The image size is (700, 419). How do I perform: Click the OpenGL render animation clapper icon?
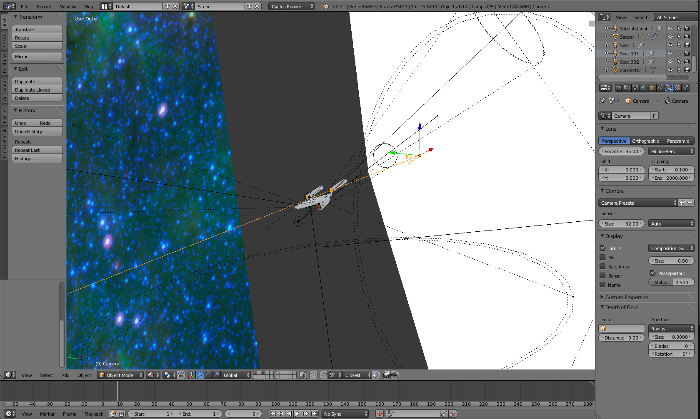pyautogui.click(x=395, y=375)
